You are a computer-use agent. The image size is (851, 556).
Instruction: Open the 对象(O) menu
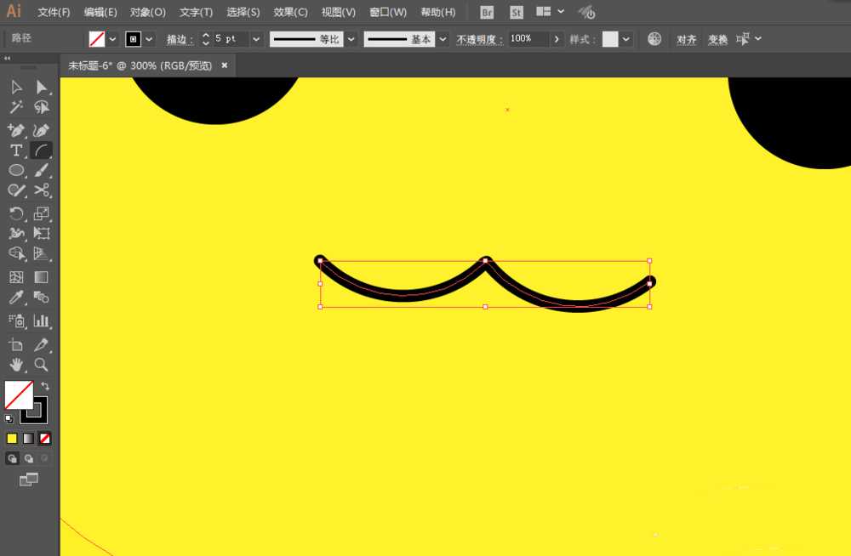[148, 13]
